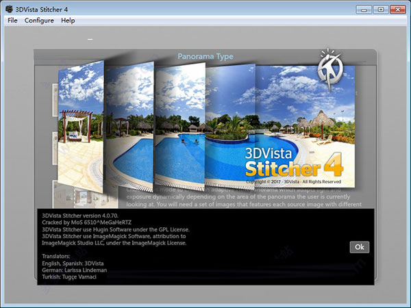Open the Configure menu
This screenshot has width=411, height=308.
pos(39,21)
